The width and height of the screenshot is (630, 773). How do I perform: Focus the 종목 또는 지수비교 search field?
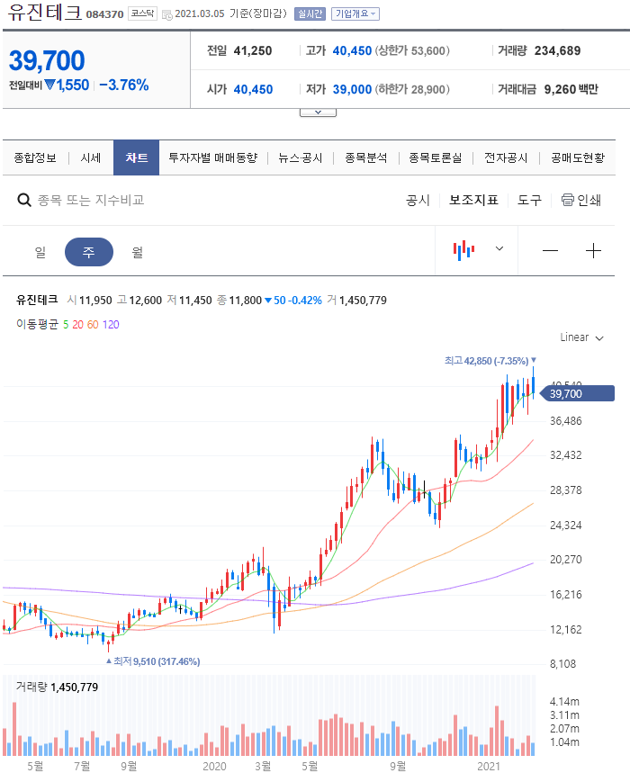[91, 200]
